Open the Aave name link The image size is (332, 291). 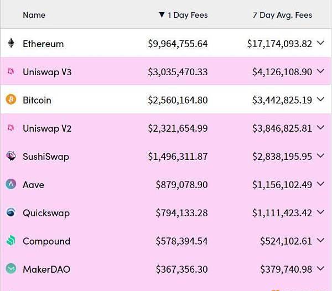coord(33,185)
